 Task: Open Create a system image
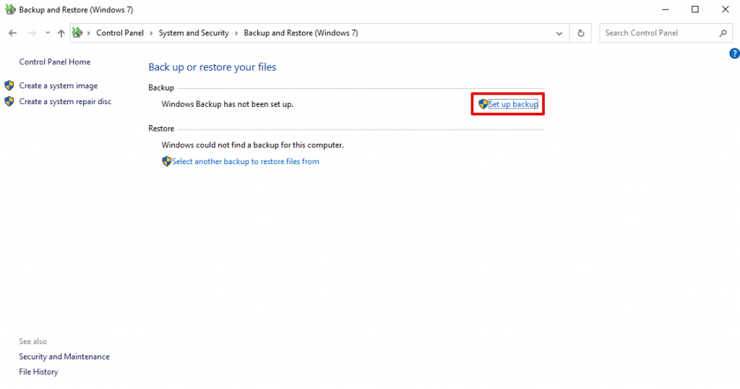click(x=59, y=85)
